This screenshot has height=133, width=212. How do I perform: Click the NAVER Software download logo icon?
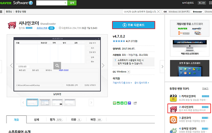tap(31, 3)
